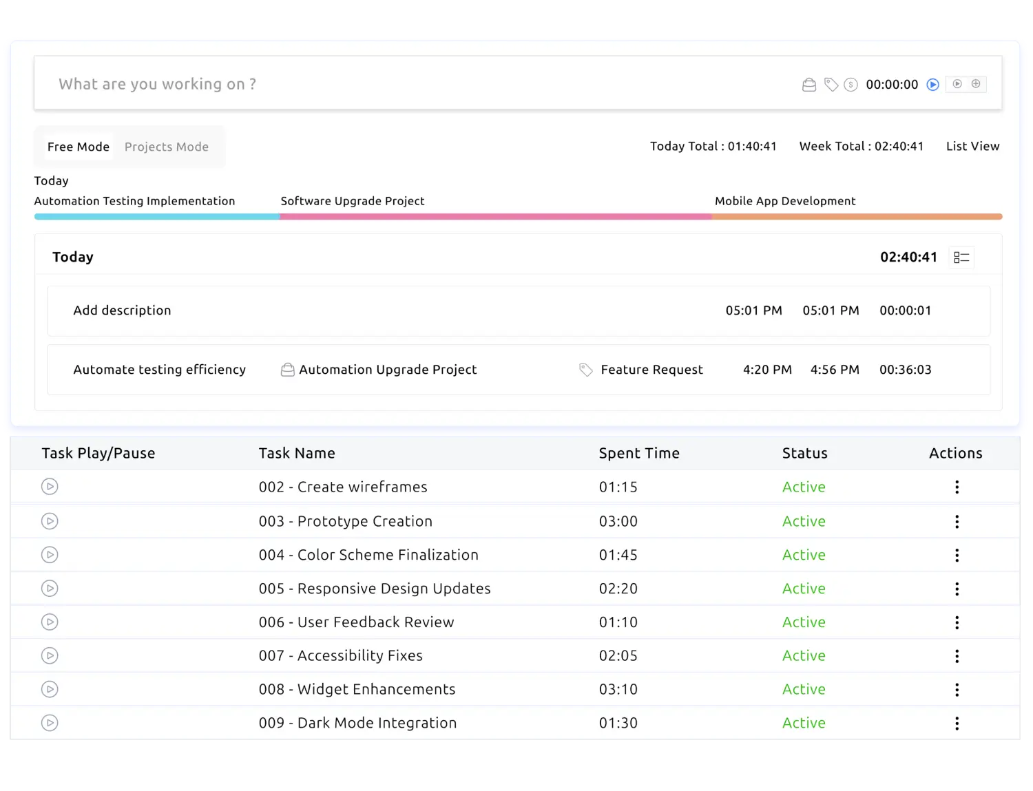Click the detailed list icon beside the Today total
The width and height of the screenshot is (1033, 791).
(961, 257)
